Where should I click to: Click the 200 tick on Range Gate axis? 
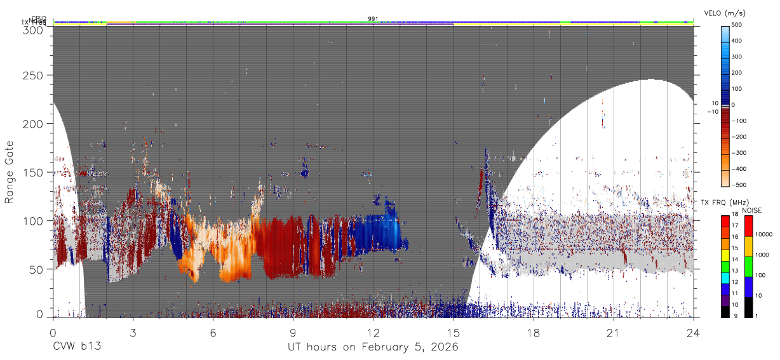pos(32,123)
